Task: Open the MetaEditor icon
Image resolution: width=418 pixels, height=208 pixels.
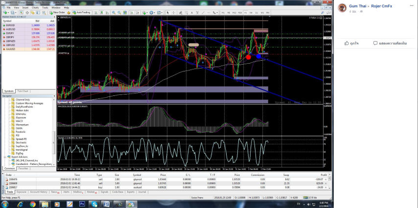Action: pos(69,12)
